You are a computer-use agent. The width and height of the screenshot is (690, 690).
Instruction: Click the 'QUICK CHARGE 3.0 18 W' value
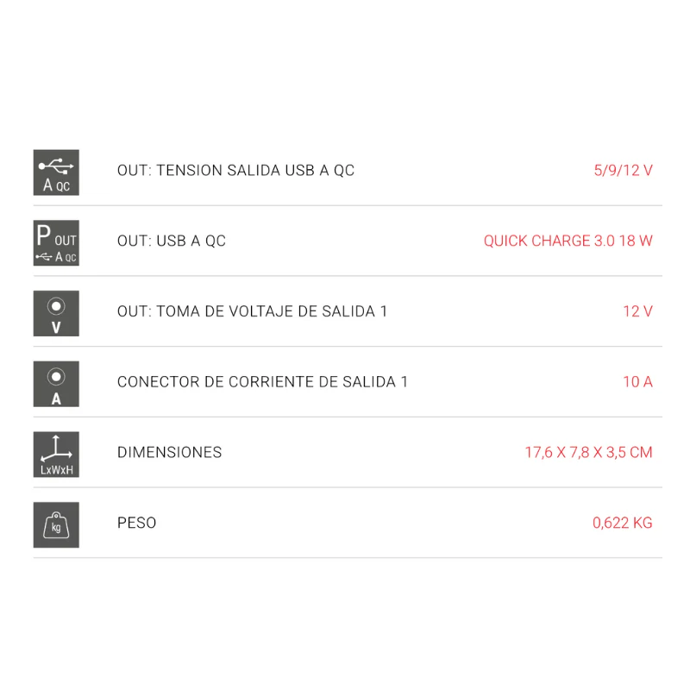(x=568, y=241)
